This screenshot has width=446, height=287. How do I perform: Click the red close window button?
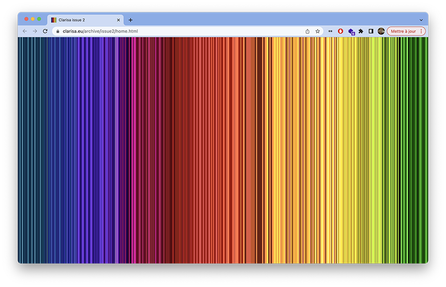point(26,19)
